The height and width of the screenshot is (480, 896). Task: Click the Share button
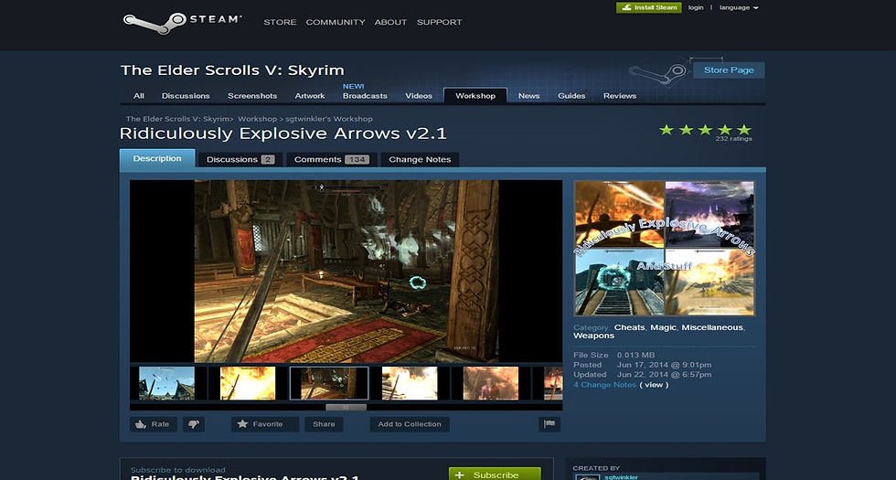click(x=324, y=424)
